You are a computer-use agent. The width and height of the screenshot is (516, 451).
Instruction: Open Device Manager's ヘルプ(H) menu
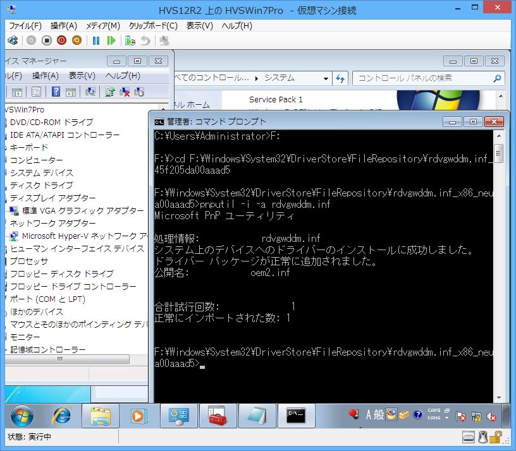(x=123, y=76)
